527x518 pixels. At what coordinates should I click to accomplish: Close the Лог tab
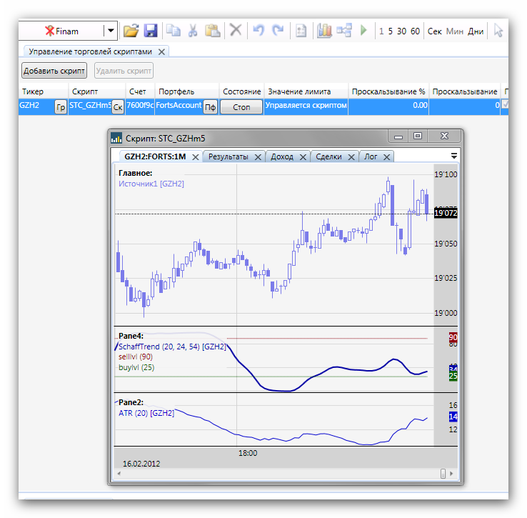tap(386, 157)
